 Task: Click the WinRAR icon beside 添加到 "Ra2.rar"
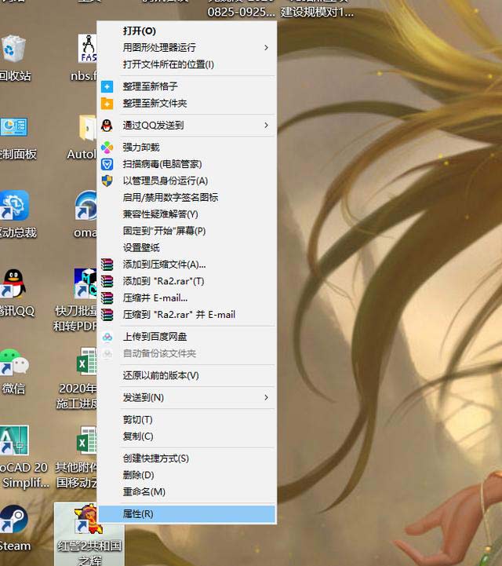107,281
